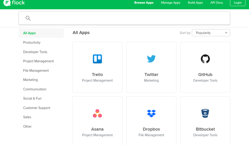Click the GitHub octocat icon

pos(205,59)
